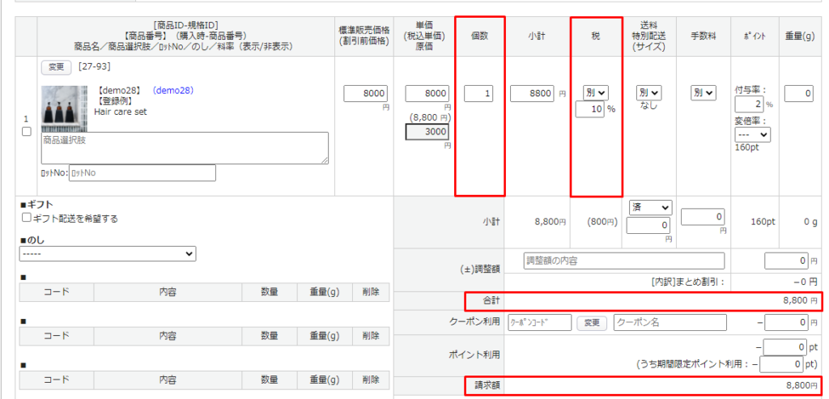Open the shipping status dropdown showing 済
The height and width of the screenshot is (399, 829).
[x=650, y=207]
